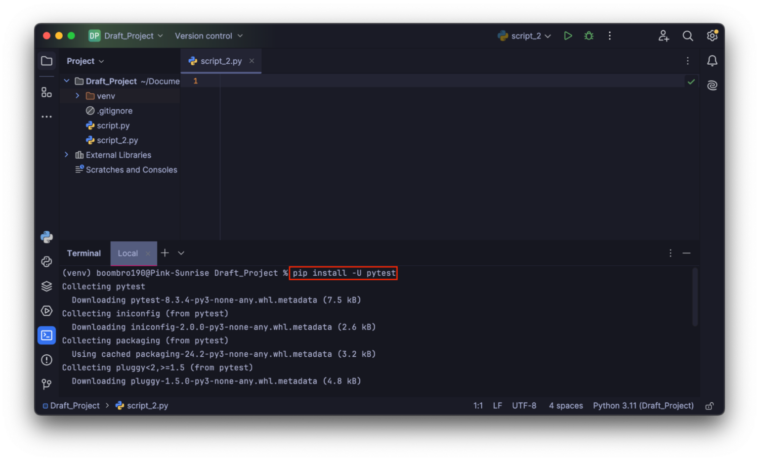Open a new terminal with plus button
Screen dimensions: 759x461
click(x=165, y=253)
